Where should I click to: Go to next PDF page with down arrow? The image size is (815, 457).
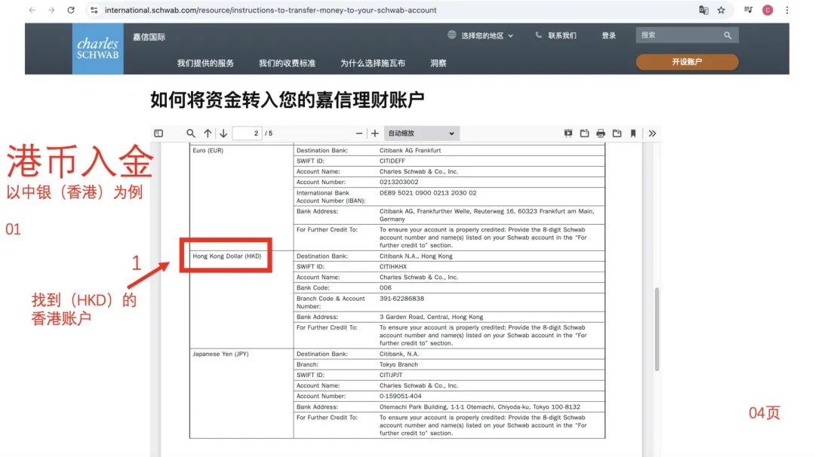223,133
